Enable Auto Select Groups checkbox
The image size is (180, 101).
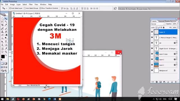coord(24,8)
